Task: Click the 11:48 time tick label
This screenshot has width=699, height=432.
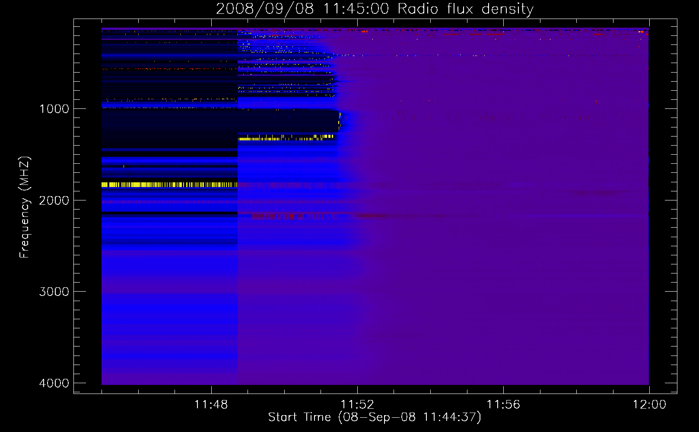Action: 211,405
